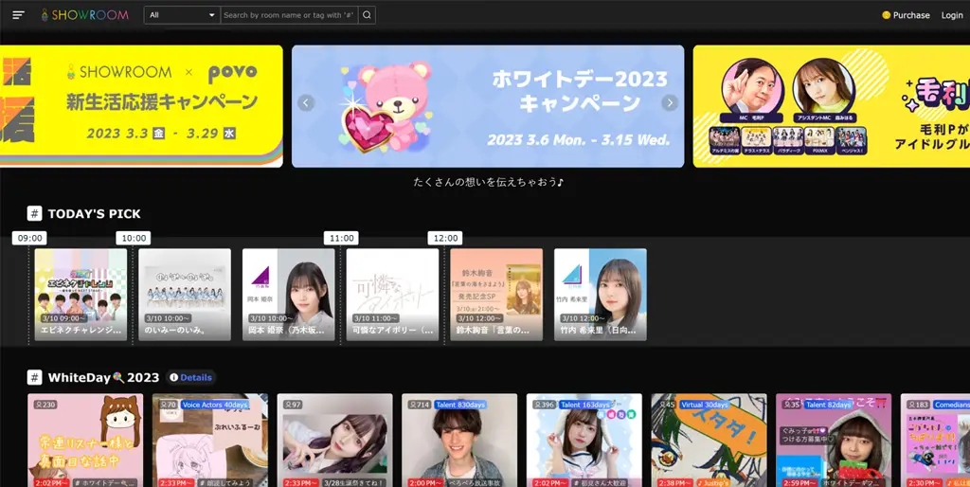The image size is (970, 487).
Task: Click the 714 viewer count badge
Action: coord(420,405)
